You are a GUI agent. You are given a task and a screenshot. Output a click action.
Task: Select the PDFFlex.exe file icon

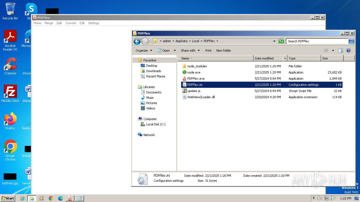(x=184, y=79)
